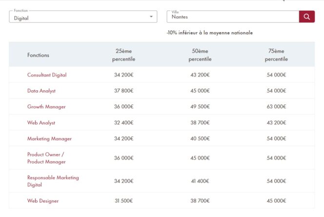Click Growth Manager's 63 000€ salary cell

click(x=276, y=107)
